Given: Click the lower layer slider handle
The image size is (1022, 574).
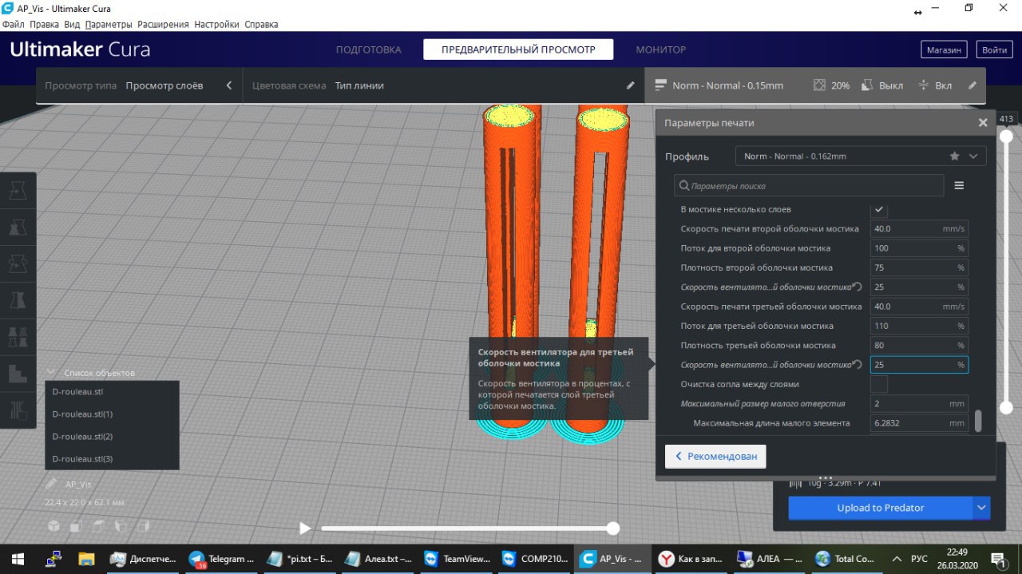Looking at the screenshot, I should 1006,407.
